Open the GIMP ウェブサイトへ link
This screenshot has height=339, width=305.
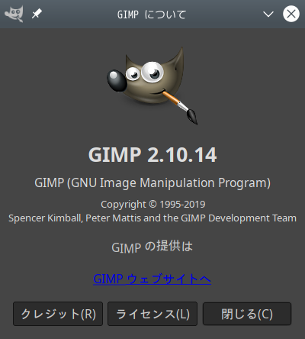pyautogui.click(x=152, y=279)
